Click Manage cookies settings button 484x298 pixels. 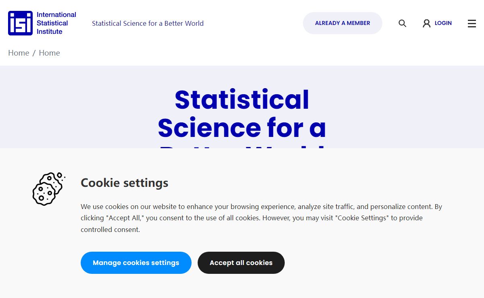(136, 263)
